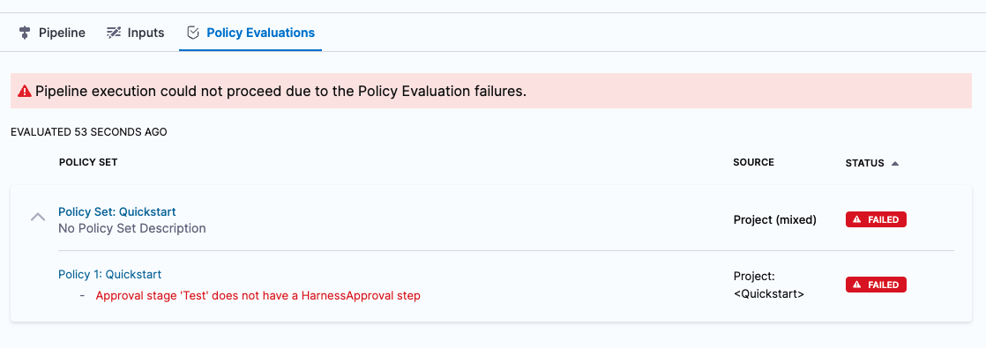Select the Policy Evaluations tab

250,33
